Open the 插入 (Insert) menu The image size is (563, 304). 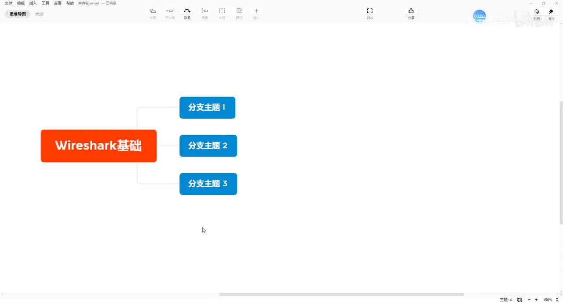pos(33,3)
